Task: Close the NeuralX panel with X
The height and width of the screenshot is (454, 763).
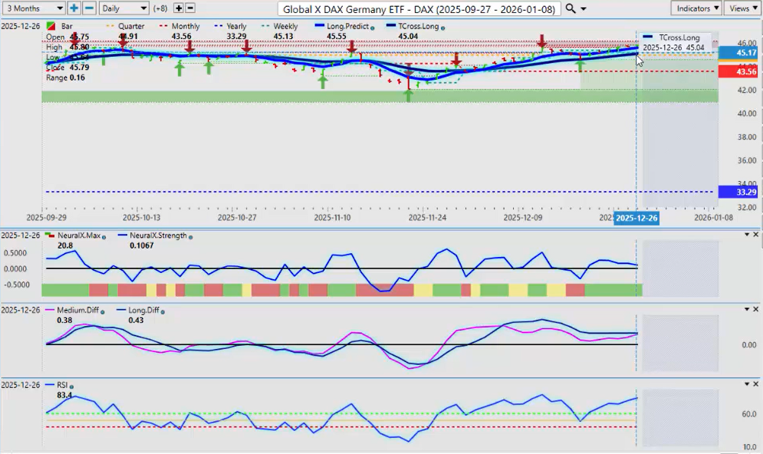Action: tap(755, 234)
